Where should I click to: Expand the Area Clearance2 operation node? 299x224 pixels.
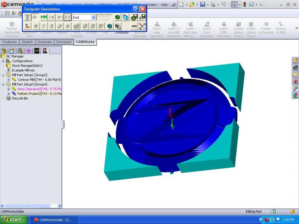[x=9, y=89]
